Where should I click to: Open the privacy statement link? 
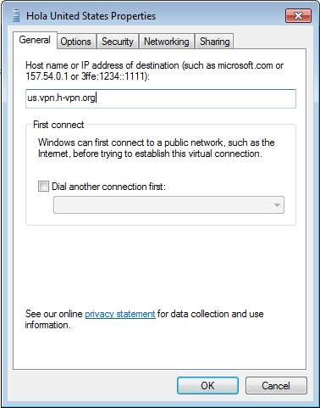pyautogui.click(x=120, y=314)
